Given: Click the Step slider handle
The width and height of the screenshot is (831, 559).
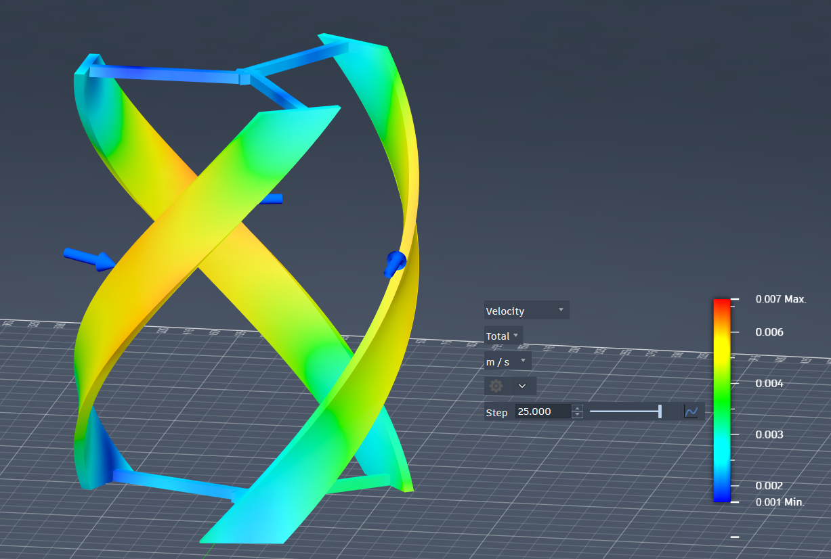Looking at the screenshot, I should tap(660, 411).
